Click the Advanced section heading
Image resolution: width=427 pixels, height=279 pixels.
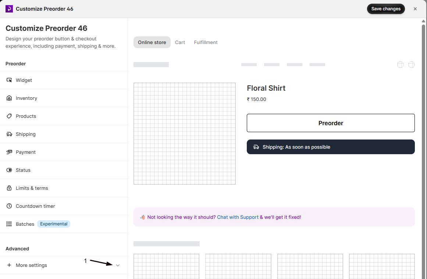(x=17, y=249)
